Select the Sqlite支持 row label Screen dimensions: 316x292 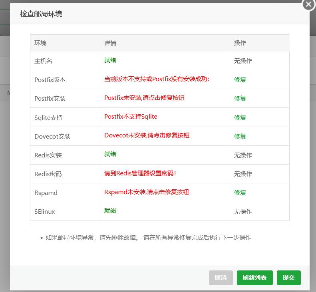tap(48, 118)
